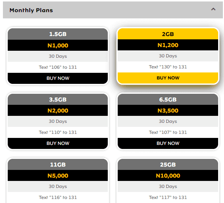Image resolution: width=224 pixels, height=203 pixels.
Task: Click the N10,000 price on 25GB
Action: [x=168, y=176]
